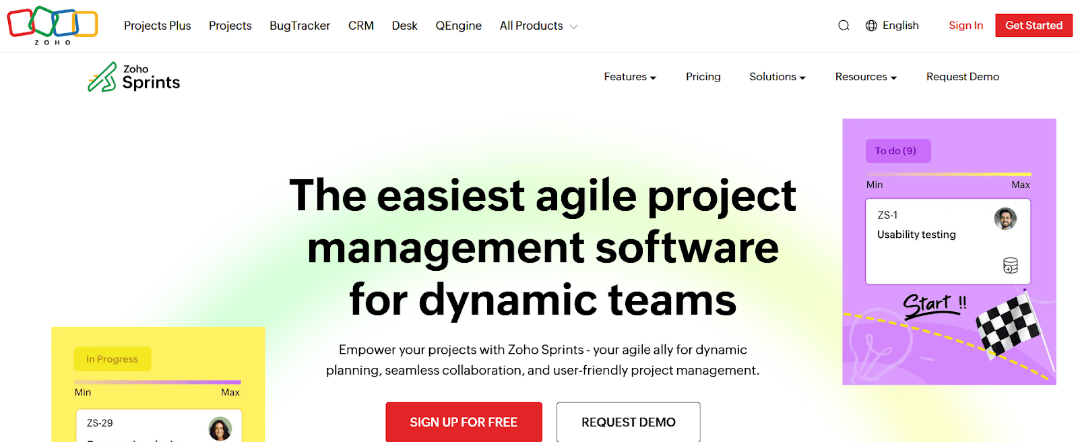Click the globe language icon
Screen dimensions: 1078x442
pyautogui.click(x=871, y=26)
